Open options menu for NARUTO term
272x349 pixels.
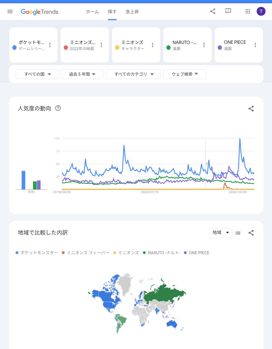pyautogui.click(x=204, y=45)
